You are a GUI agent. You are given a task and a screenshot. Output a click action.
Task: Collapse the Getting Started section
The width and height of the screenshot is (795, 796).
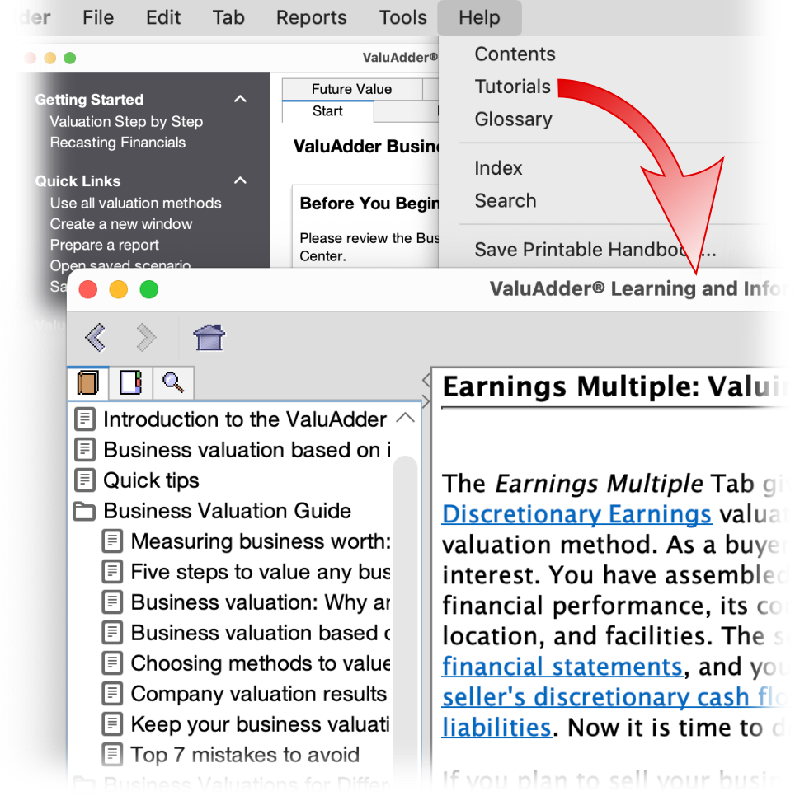coord(240,98)
